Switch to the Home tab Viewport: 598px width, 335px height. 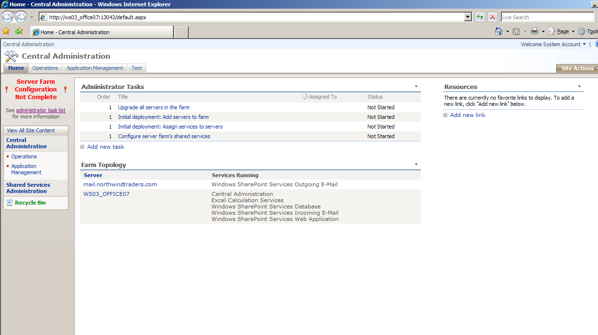(16, 68)
